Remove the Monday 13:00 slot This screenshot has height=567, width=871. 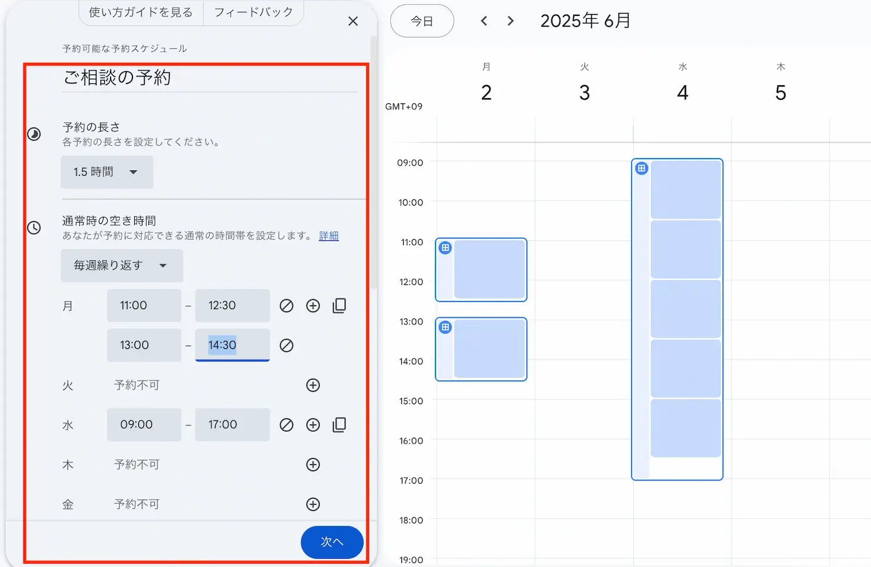point(287,345)
